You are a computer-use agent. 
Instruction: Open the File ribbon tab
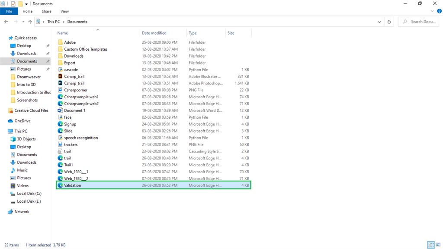9,11
